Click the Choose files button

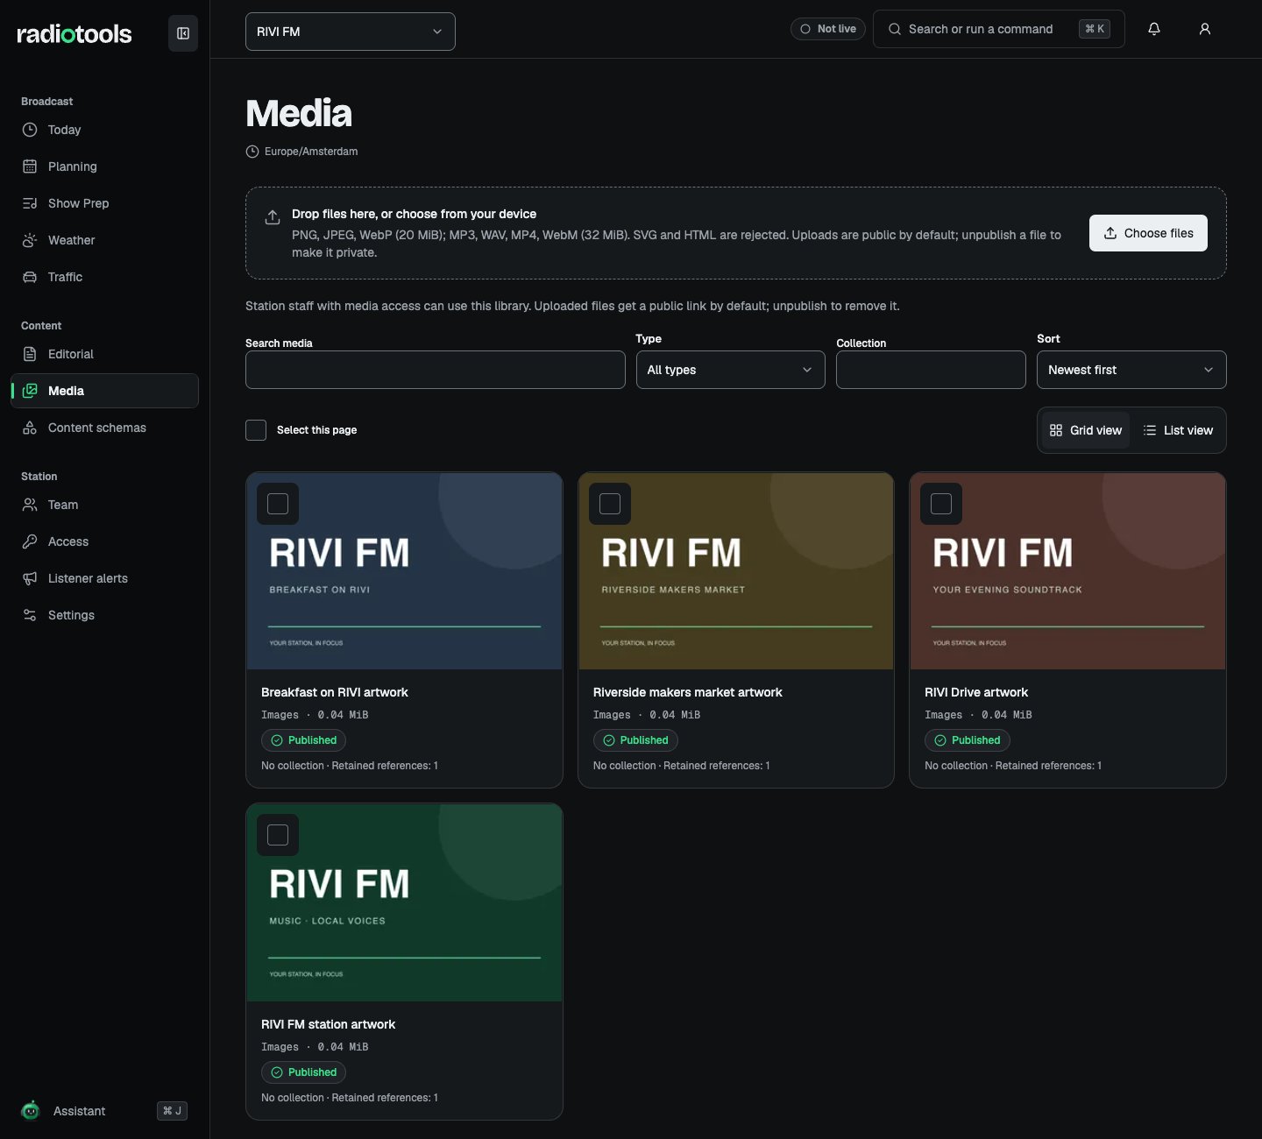[1148, 233]
